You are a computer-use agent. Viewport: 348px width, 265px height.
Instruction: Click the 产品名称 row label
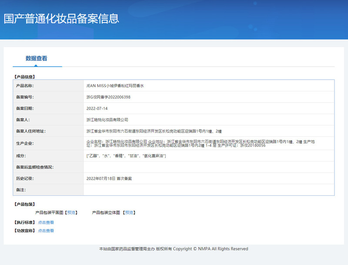click(x=25, y=86)
